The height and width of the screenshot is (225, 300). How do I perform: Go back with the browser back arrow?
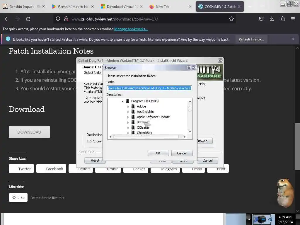[x=7, y=19]
